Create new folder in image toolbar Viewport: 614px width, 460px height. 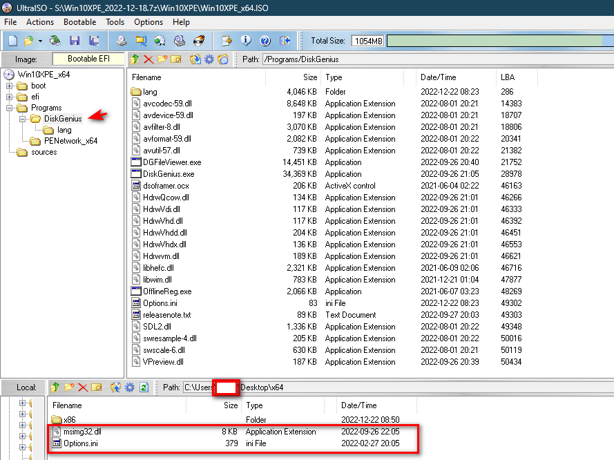pyautogui.click(x=162, y=59)
